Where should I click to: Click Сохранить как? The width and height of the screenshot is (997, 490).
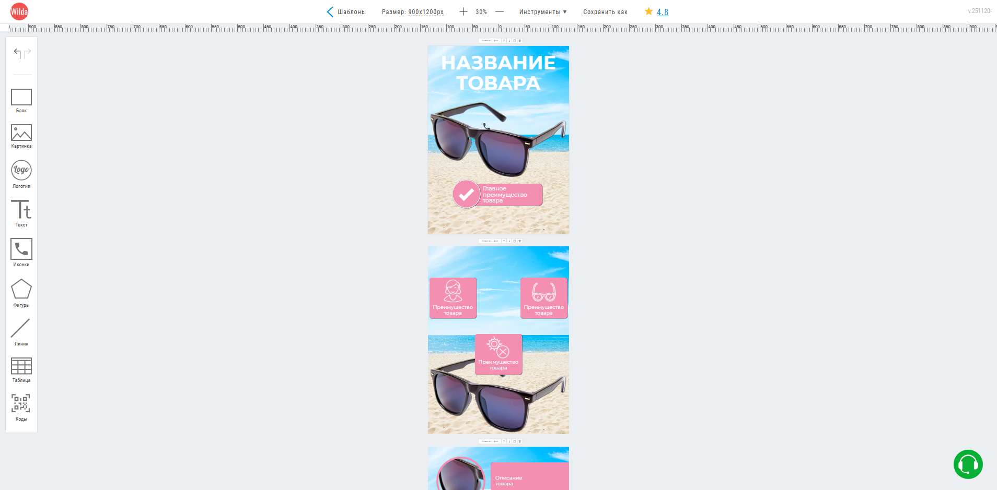point(605,12)
